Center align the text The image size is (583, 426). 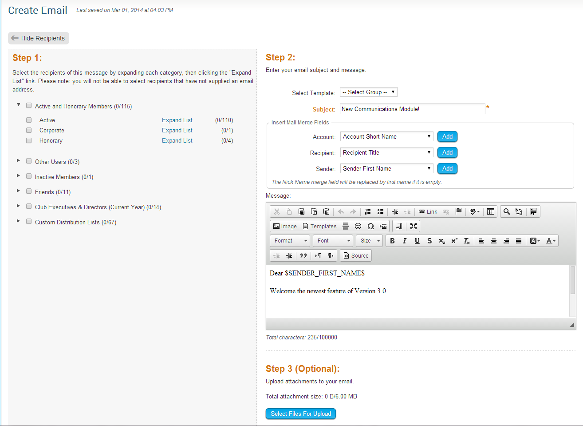click(x=494, y=241)
